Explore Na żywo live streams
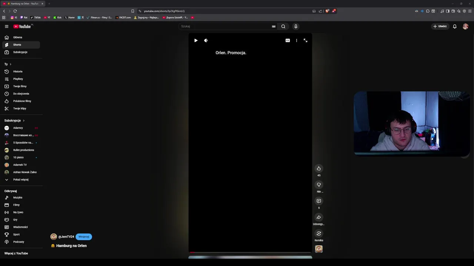Image resolution: width=474 pixels, height=266 pixels. pyautogui.click(x=21, y=212)
